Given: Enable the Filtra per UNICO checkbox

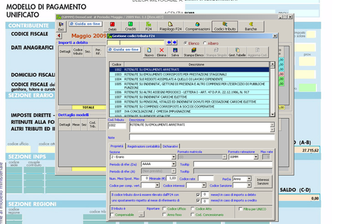Looking at the screenshot, I should (x=241, y=208).
